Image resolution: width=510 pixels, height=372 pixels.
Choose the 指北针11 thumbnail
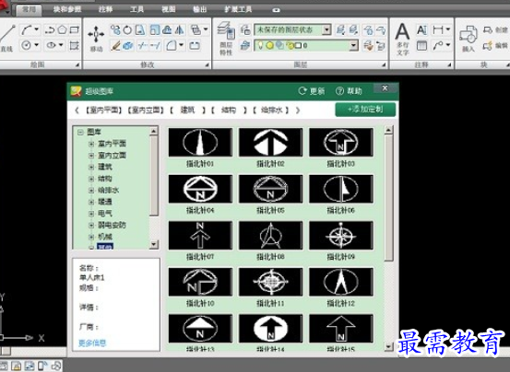pyautogui.click(x=270, y=282)
